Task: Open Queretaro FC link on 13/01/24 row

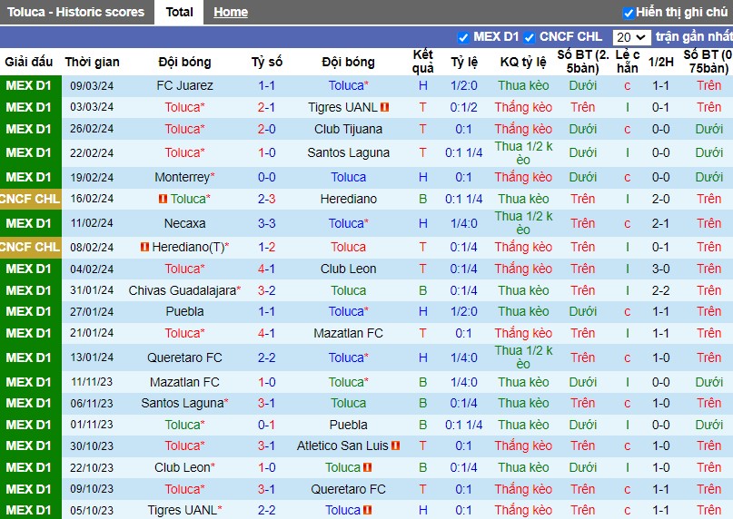Action: (184, 357)
